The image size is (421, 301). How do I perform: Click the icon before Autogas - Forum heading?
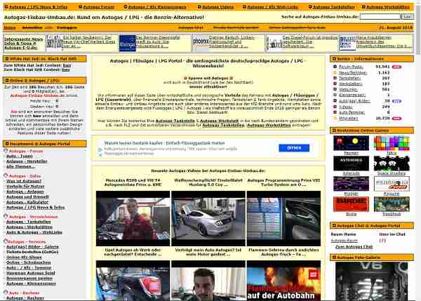point(6,151)
